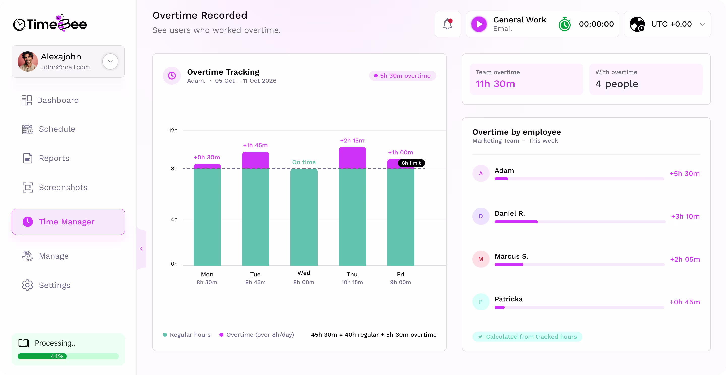
Task: Click the Manage icon in sidebar
Action: tap(28, 256)
